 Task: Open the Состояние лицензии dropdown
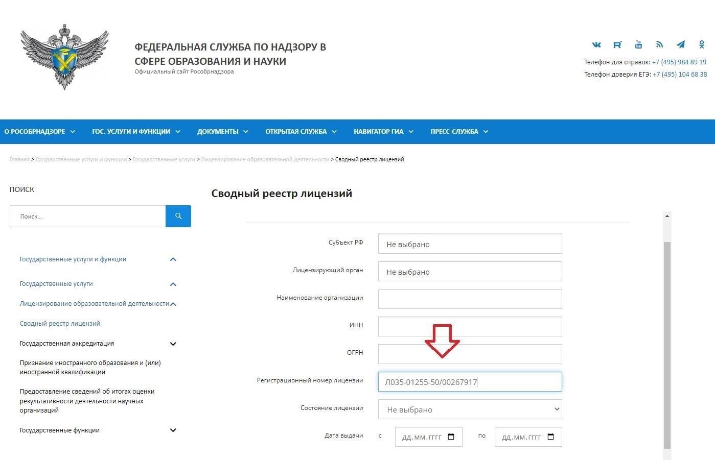click(470, 409)
